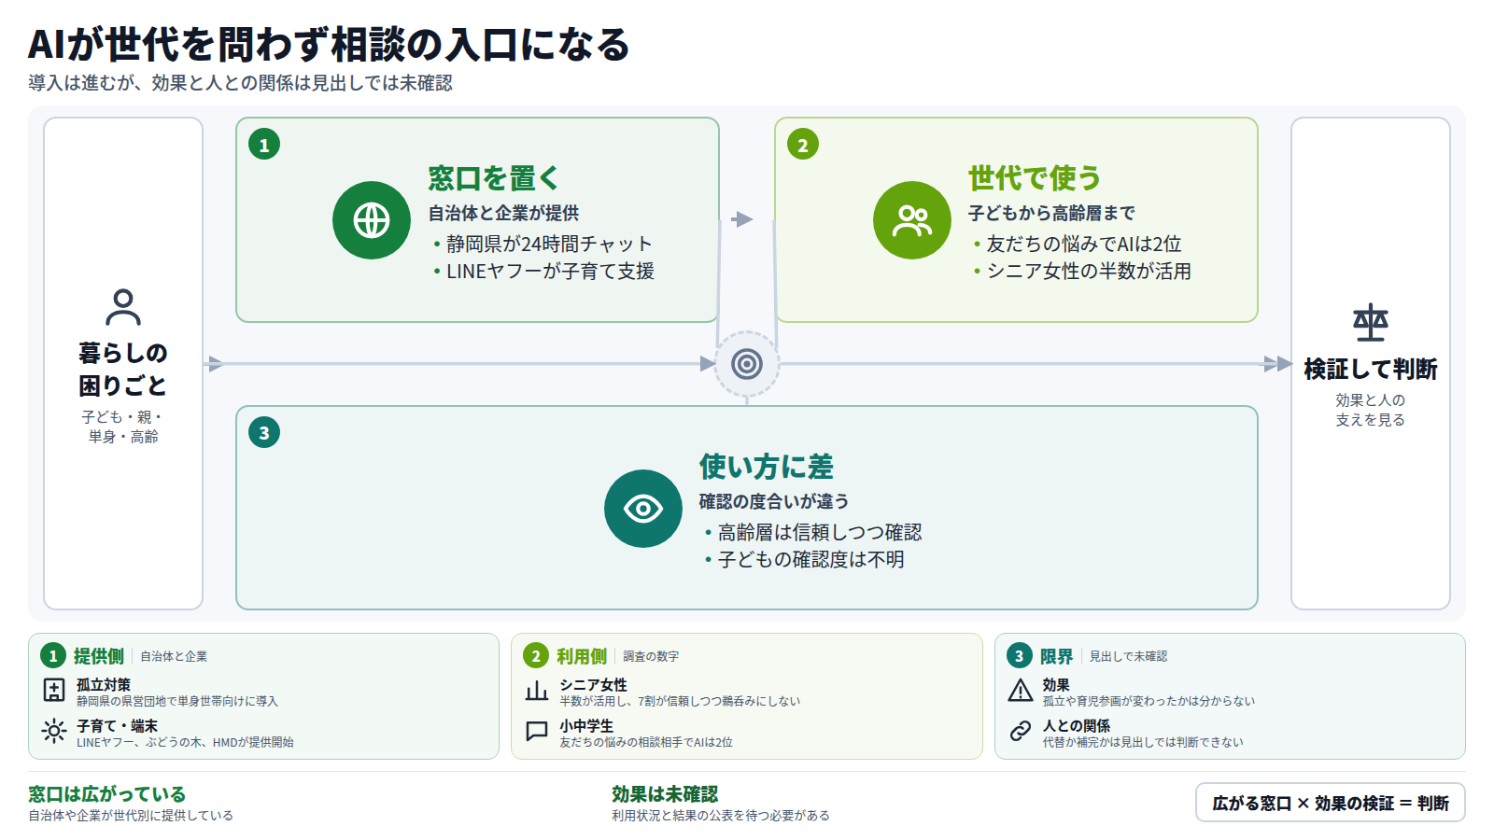The image size is (1494, 840).
Task: Click the link icon beside 人との関係
Action: [x=1021, y=732]
